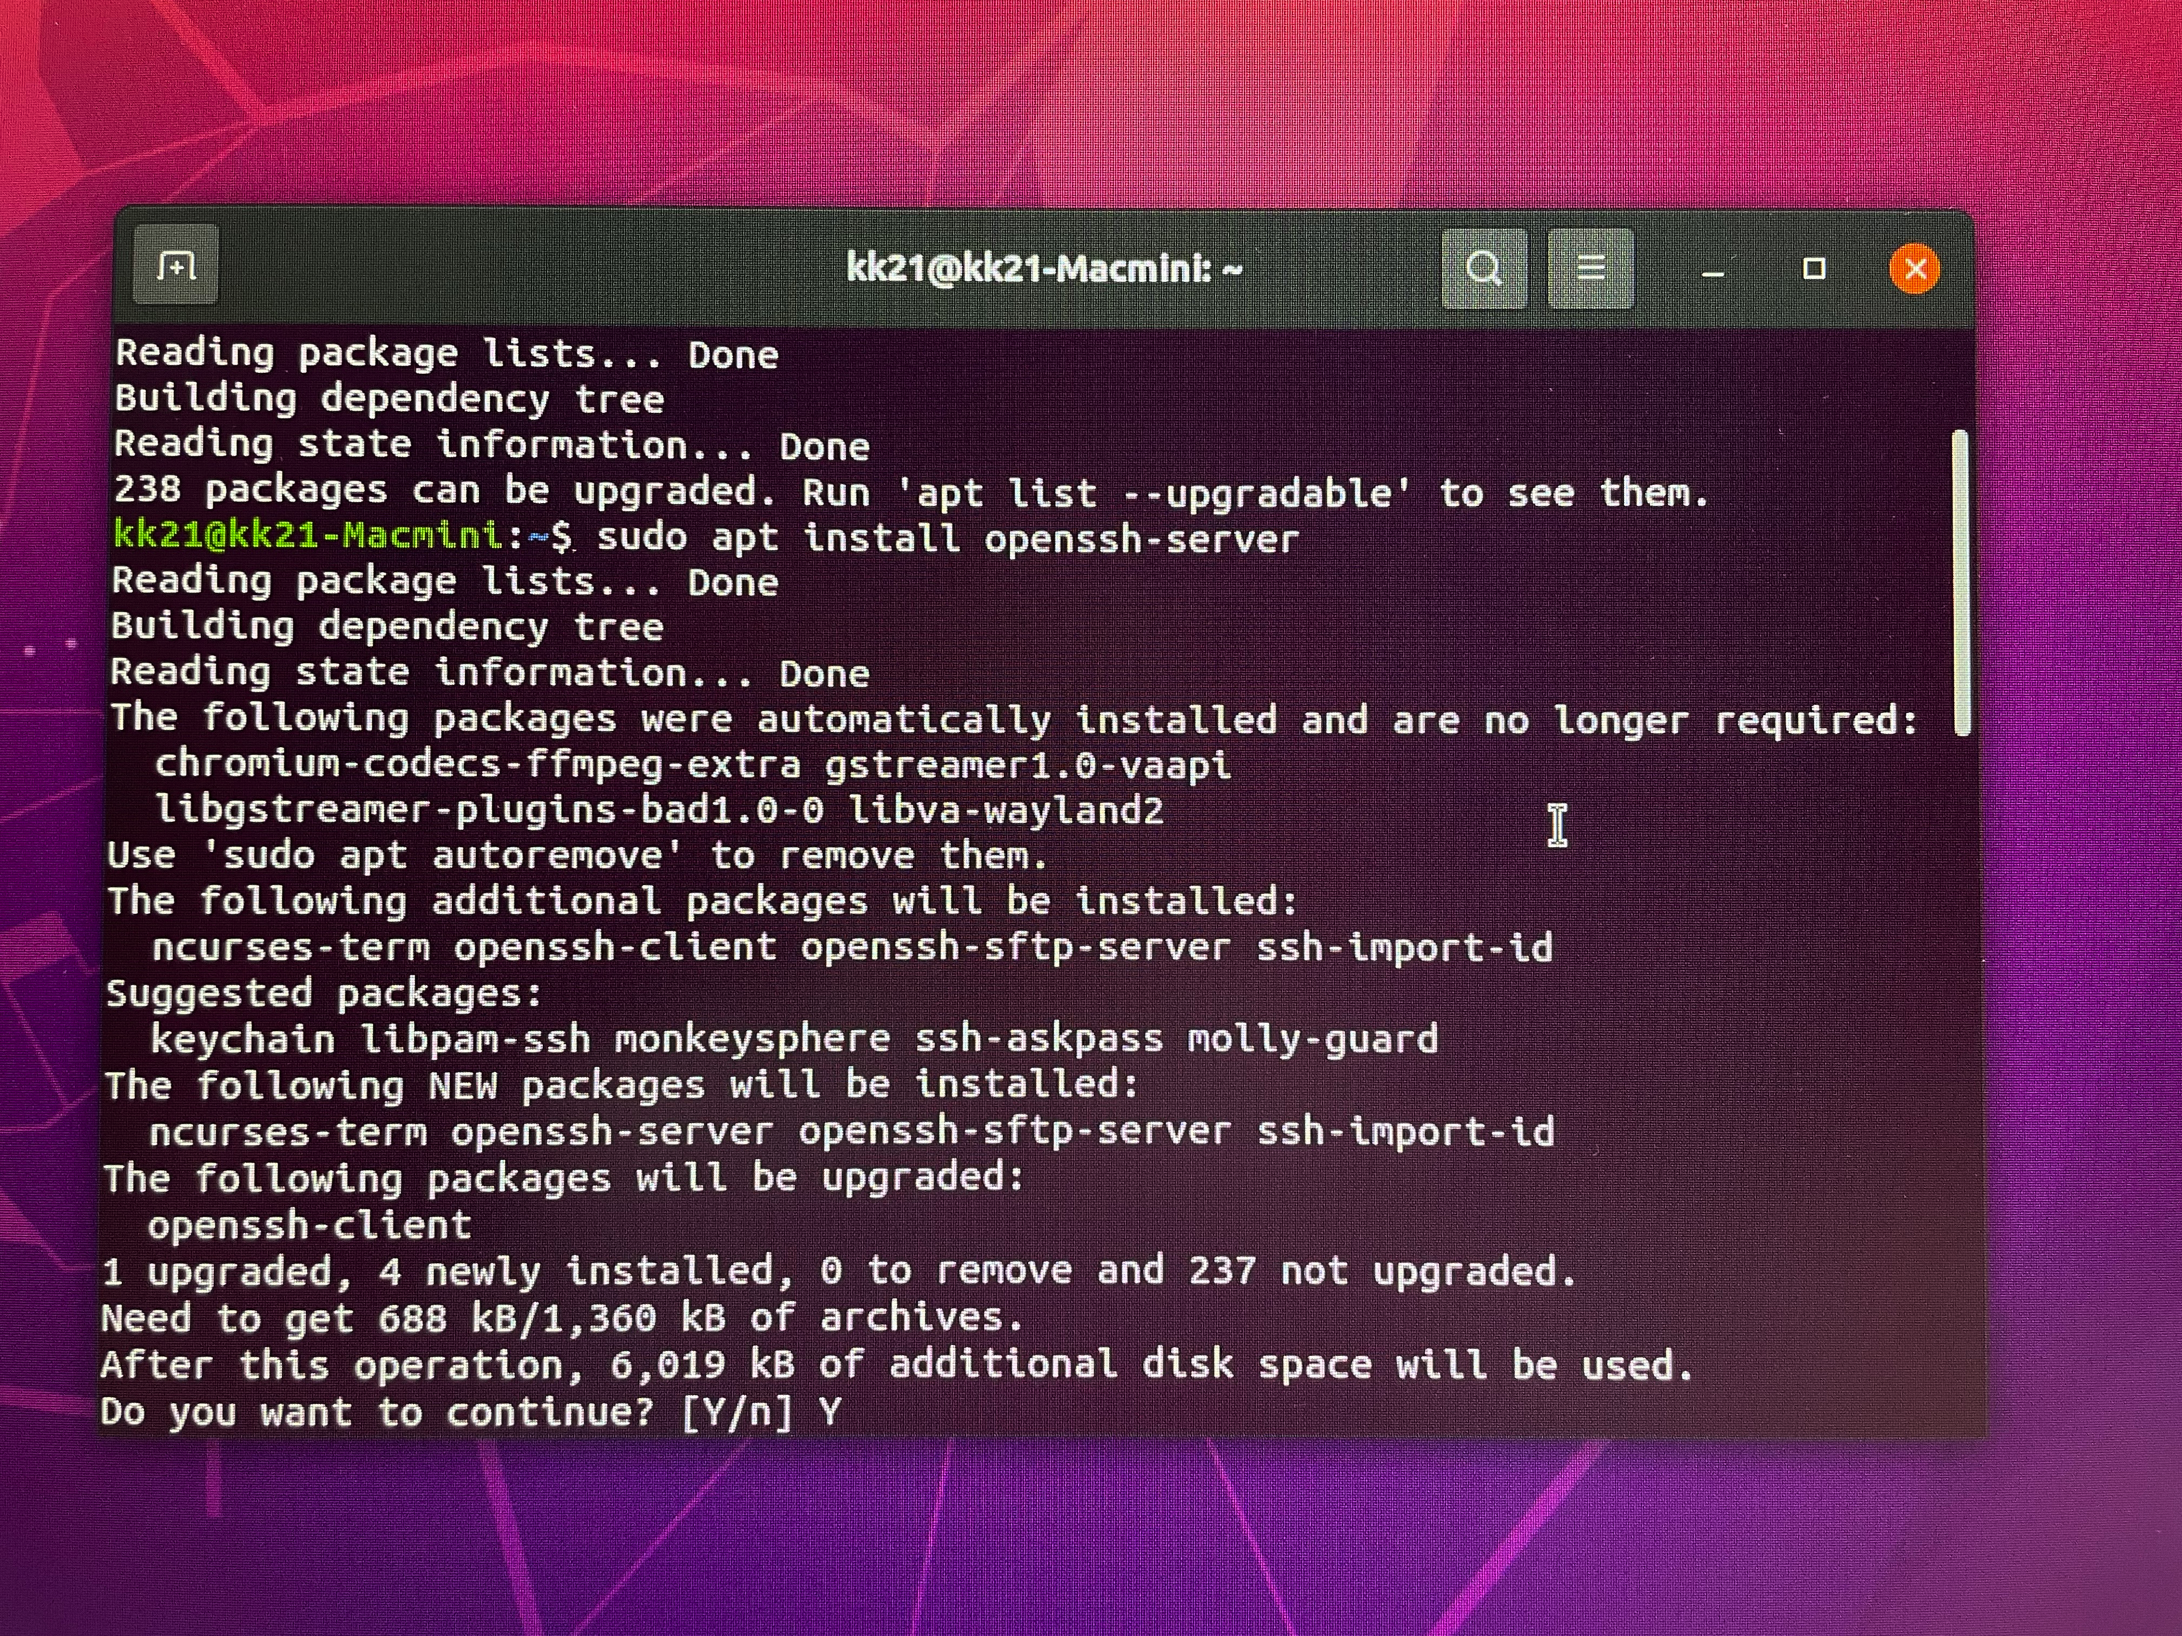
Task: Click the molly-guard suggested package
Action: click(x=1312, y=1038)
